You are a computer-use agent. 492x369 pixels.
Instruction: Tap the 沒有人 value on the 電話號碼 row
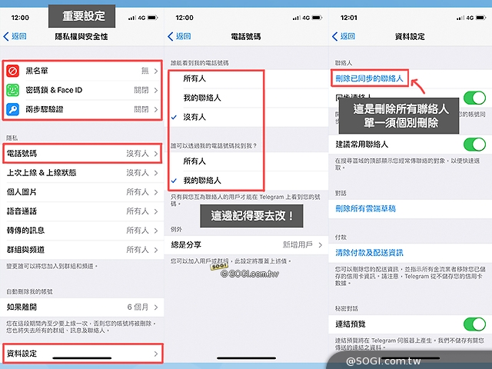pos(138,154)
